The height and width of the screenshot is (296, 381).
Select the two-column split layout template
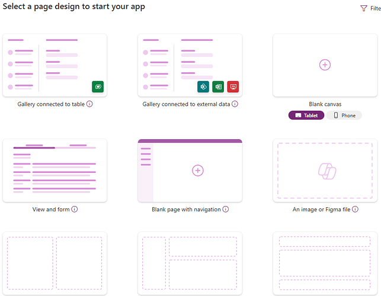pos(55,263)
